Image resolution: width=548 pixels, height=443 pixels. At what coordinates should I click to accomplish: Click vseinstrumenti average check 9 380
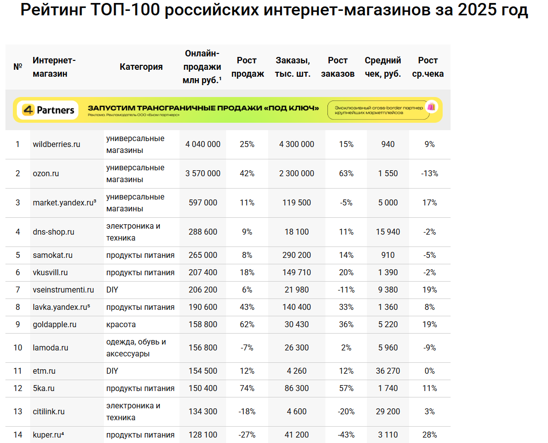[388, 290]
